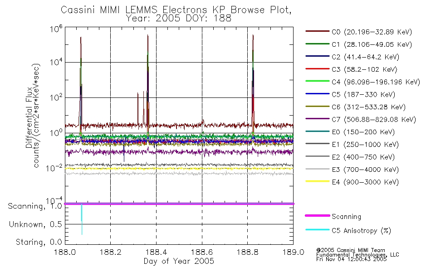431x272 pixels.
Task: Click the C5 (187-330 KeV) legend label
Action: pyautogui.click(x=363, y=94)
